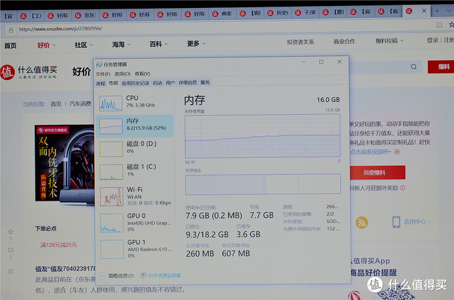Expand the 海淘 navigation dropdown
Viewport: 454px width, 300px height.
click(121, 44)
